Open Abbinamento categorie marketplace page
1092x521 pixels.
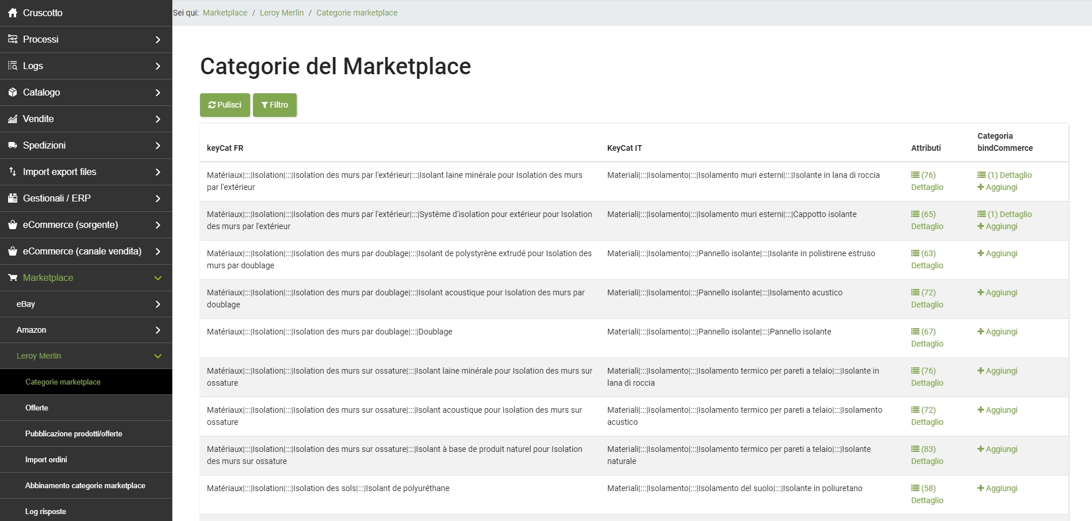coord(85,485)
